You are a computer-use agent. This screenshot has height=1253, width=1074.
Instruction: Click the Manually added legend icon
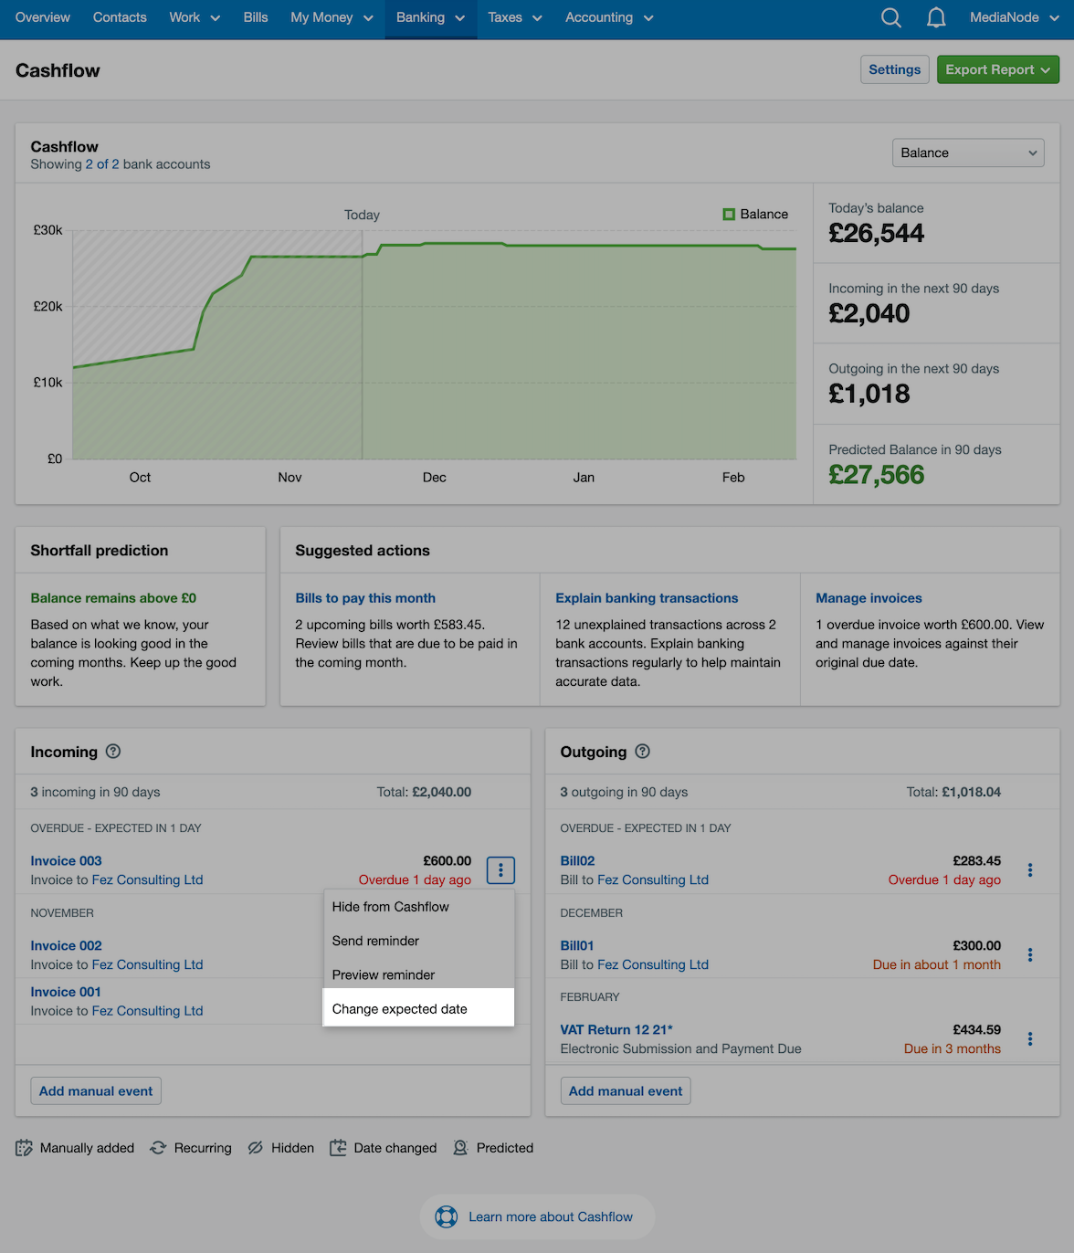tap(25, 1148)
